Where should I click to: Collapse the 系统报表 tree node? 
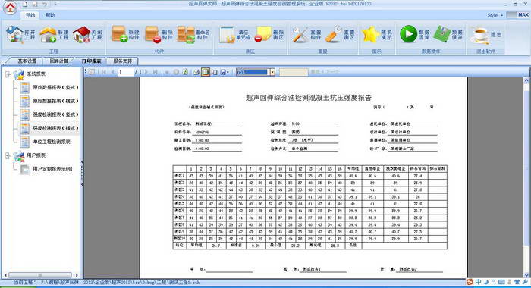coord(8,74)
